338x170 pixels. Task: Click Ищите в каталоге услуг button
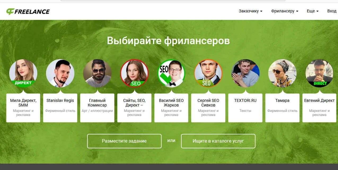click(218, 141)
